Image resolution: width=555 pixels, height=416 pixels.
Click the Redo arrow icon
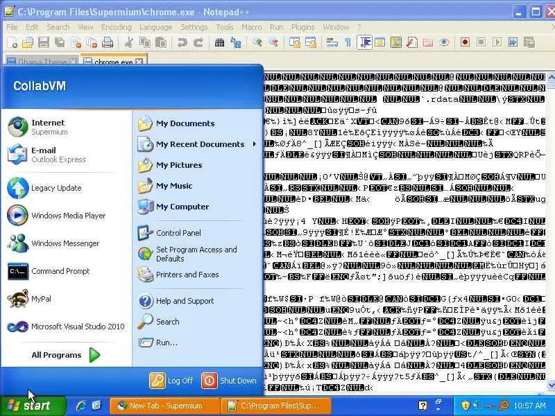click(x=198, y=43)
